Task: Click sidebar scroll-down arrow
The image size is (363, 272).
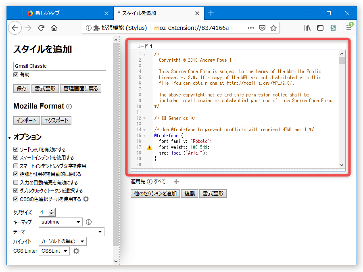Action: [116, 262]
